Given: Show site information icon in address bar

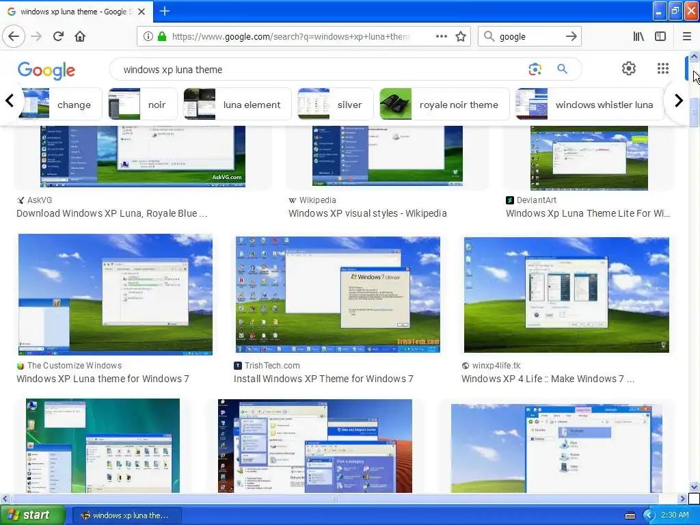Looking at the screenshot, I should [148, 36].
